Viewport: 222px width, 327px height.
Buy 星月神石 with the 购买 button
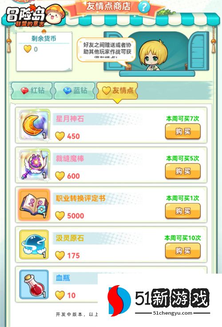coord(182,131)
